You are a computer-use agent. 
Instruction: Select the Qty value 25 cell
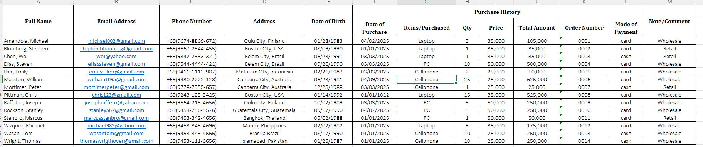click(467, 79)
